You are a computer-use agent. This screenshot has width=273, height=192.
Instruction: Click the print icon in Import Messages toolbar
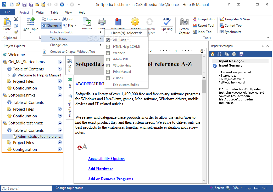coord(234,54)
